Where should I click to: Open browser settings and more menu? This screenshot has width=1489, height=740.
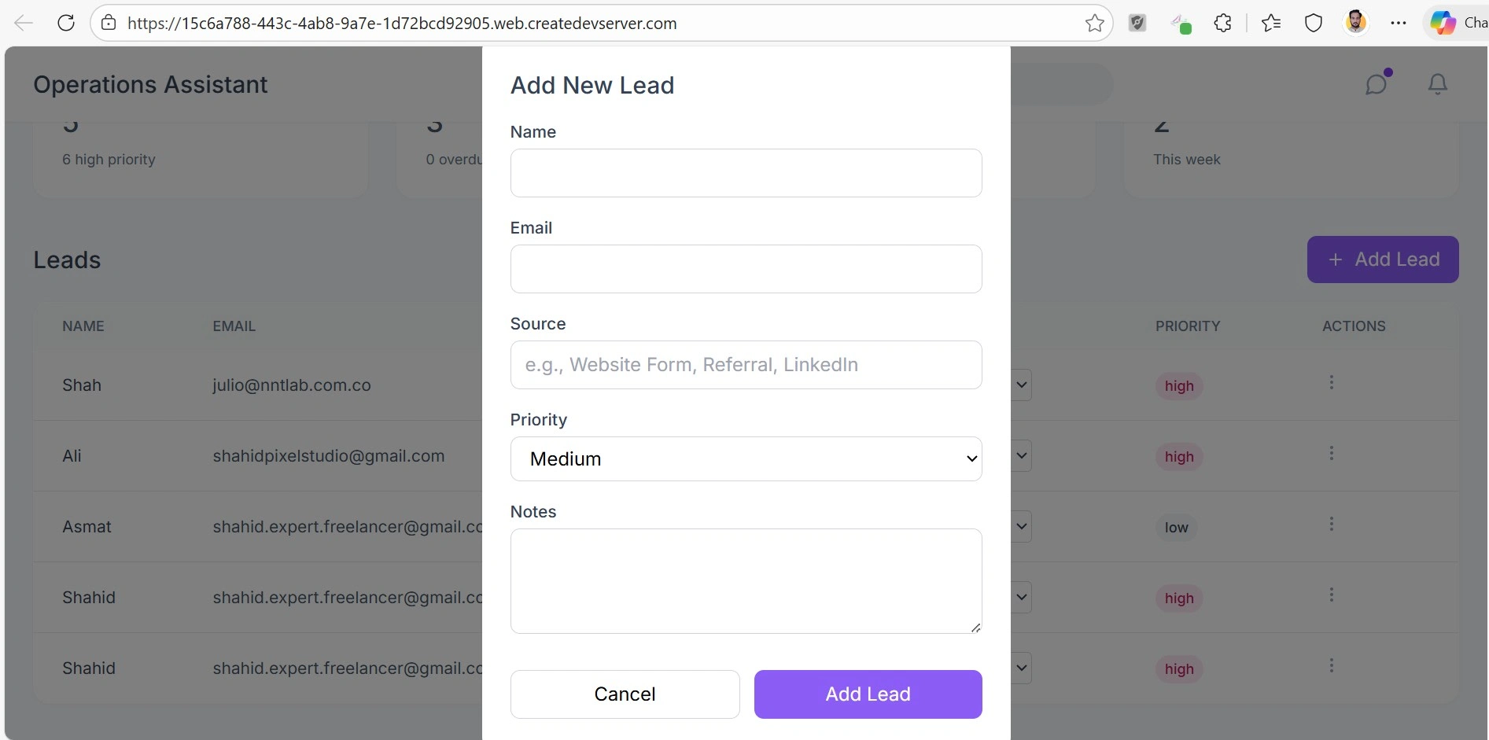click(x=1398, y=23)
